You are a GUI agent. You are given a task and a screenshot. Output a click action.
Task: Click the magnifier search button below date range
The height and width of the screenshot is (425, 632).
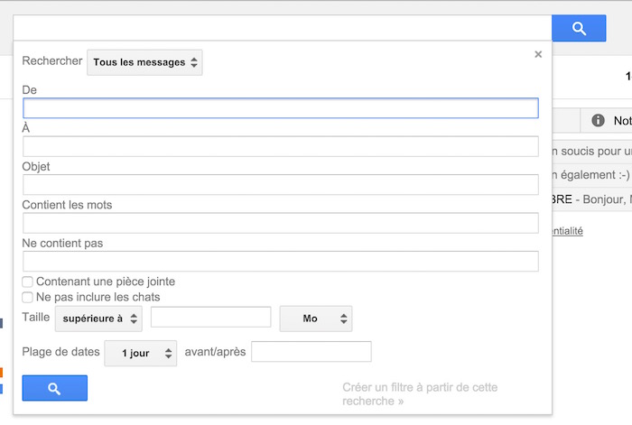pos(54,388)
